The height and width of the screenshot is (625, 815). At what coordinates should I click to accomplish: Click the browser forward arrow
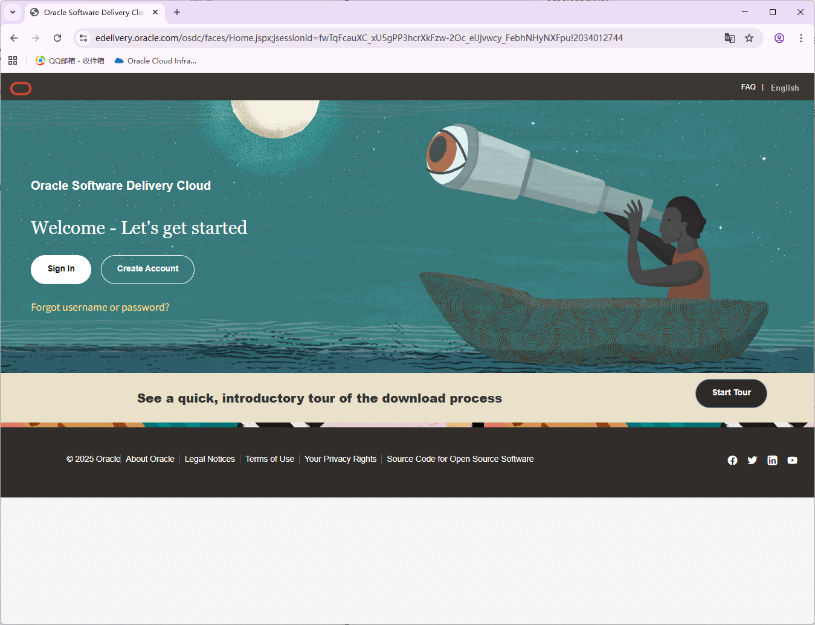coord(36,38)
